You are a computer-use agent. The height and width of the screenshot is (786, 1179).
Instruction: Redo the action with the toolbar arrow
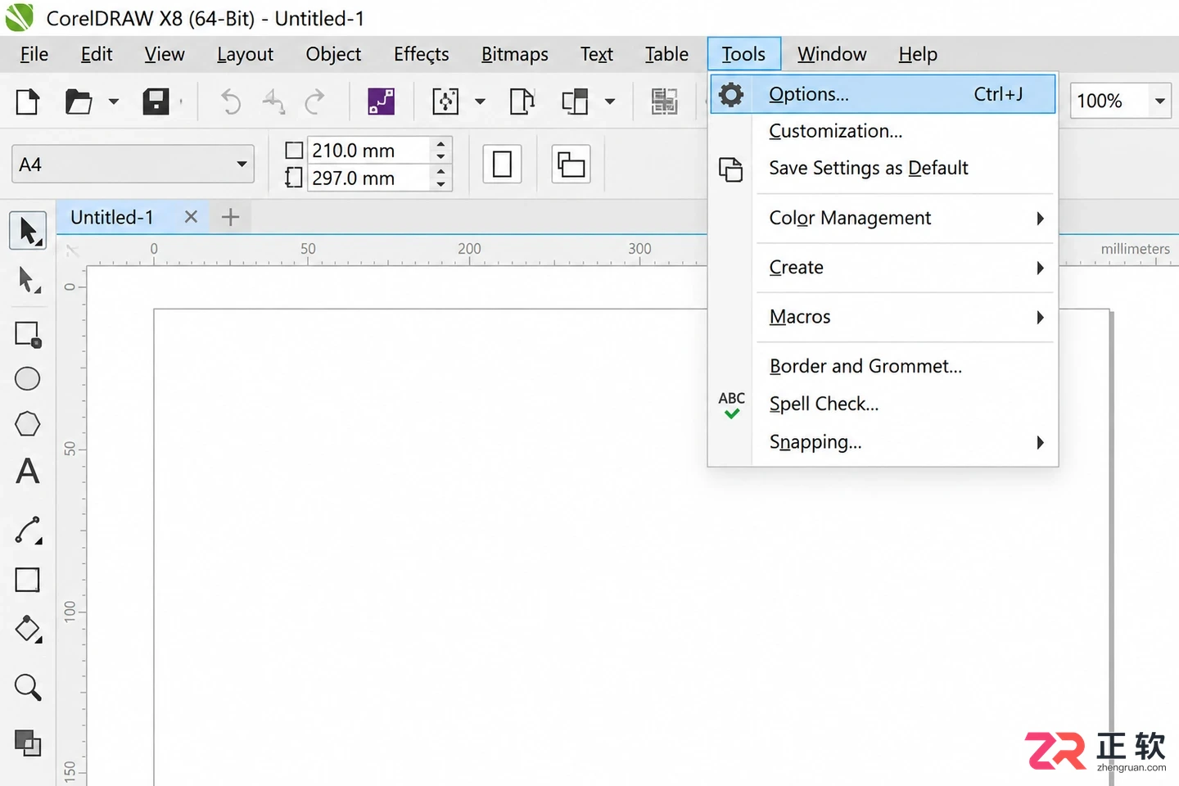(x=314, y=102)
